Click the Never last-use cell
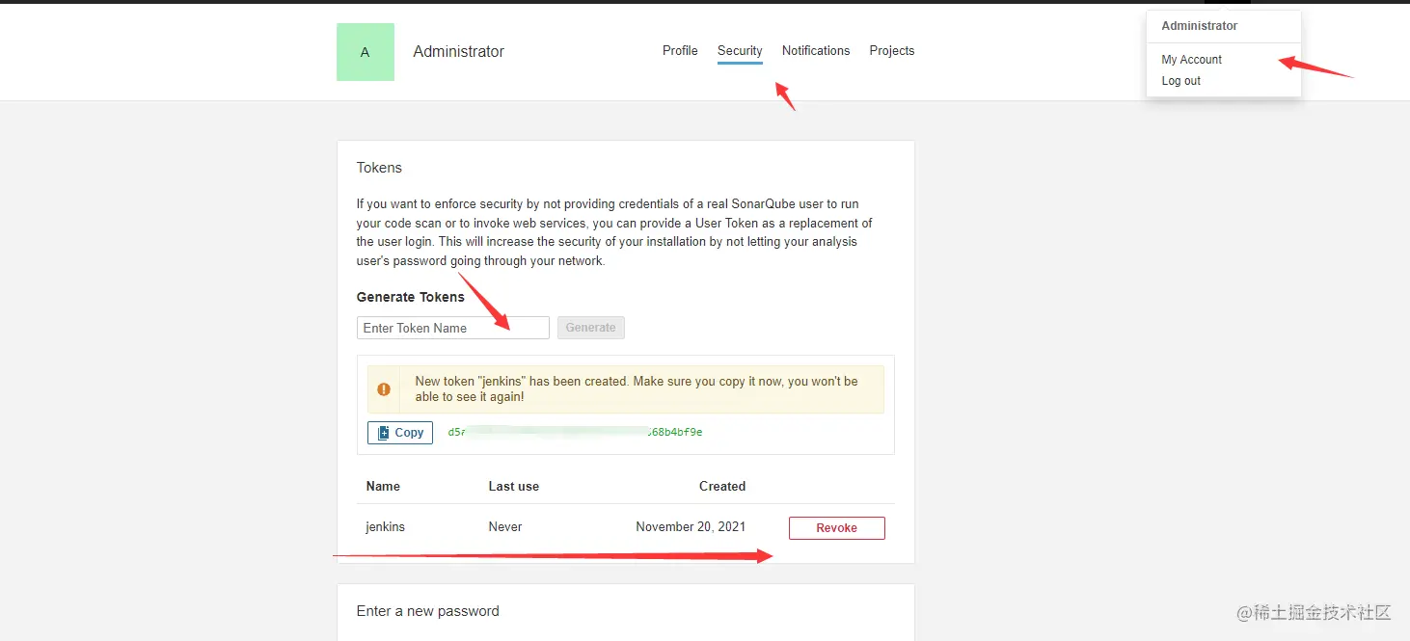Image resolution: width=1410 pixels, height=641 pixels. point(505,527)
